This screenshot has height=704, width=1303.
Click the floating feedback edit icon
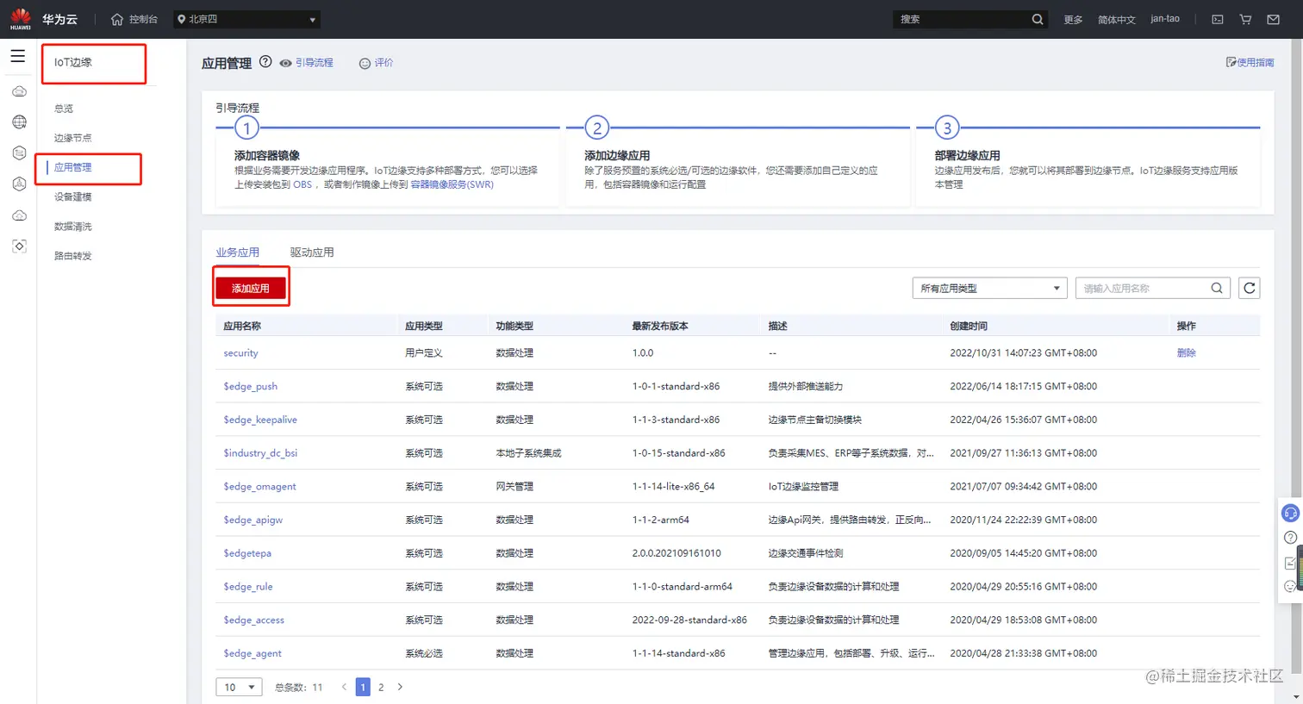click(x=1290, y=563)
